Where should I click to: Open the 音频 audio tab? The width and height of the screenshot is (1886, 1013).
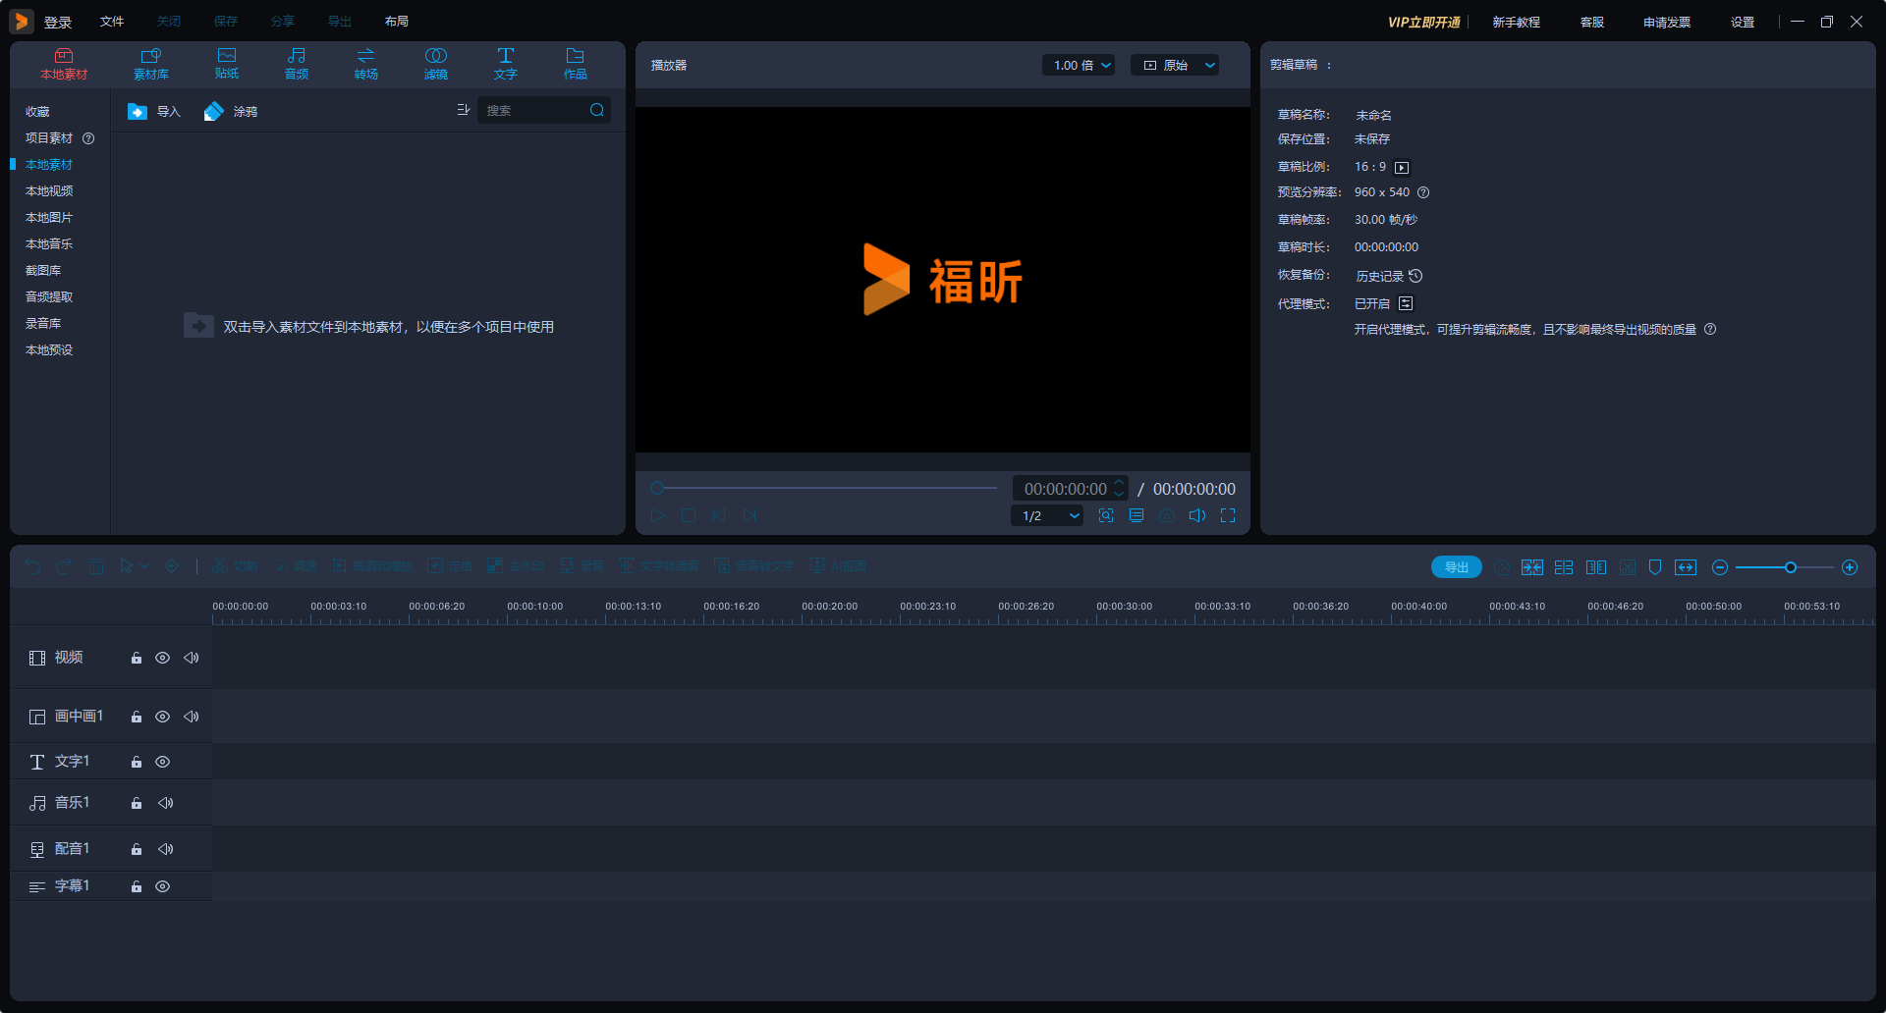(297, 64)
